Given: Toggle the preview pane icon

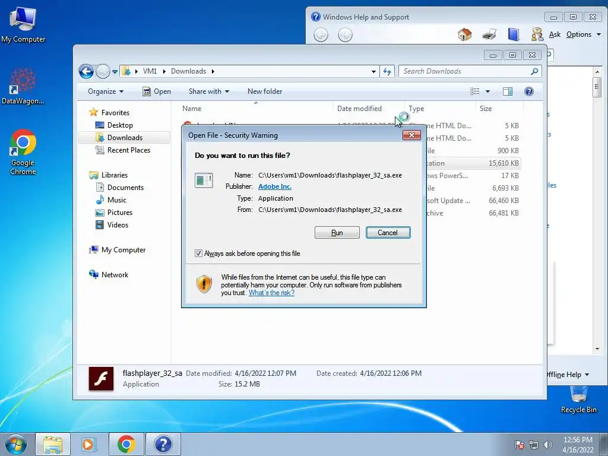Looking at the screenshot, I should coord(508,91).
